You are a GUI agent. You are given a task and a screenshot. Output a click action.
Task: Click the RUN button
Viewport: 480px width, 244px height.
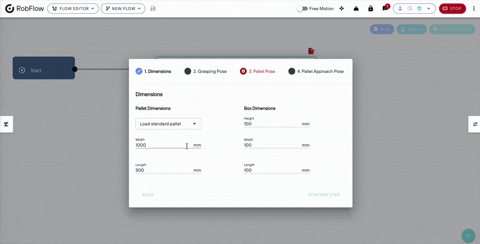[382, 29]
